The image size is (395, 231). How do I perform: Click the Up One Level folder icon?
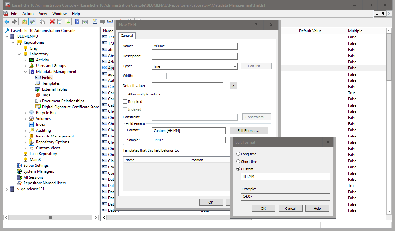click(x=25, y=22)
